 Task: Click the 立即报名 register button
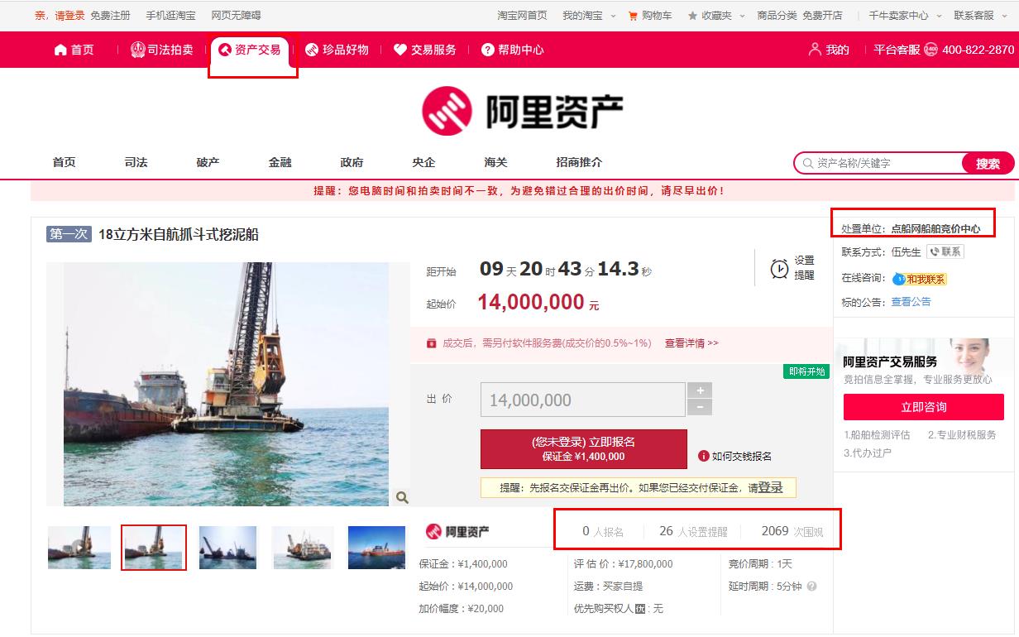(583, 448)
